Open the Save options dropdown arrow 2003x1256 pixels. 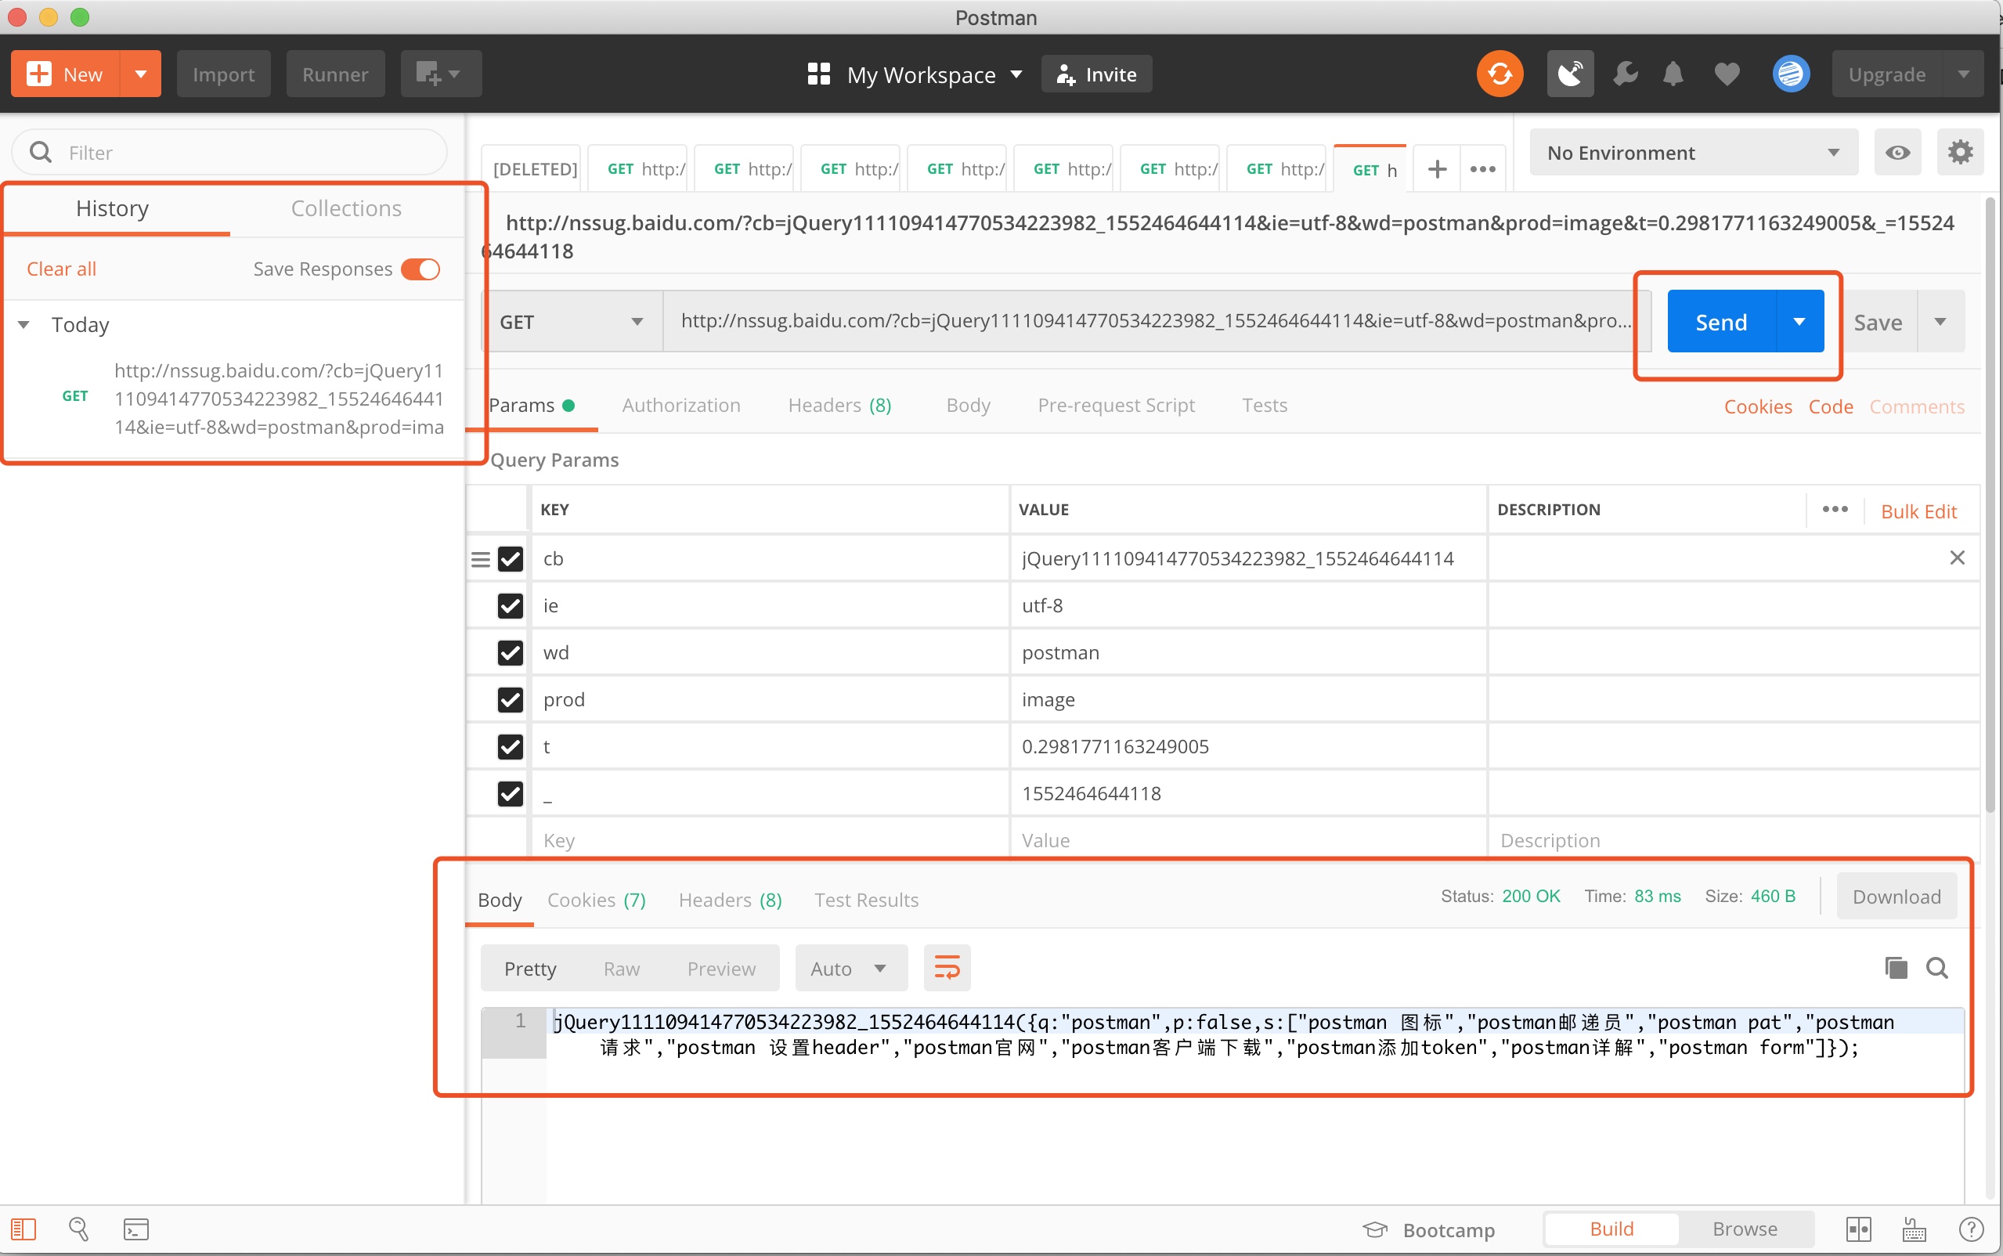pyautogui.click(x=1940, y=322)
